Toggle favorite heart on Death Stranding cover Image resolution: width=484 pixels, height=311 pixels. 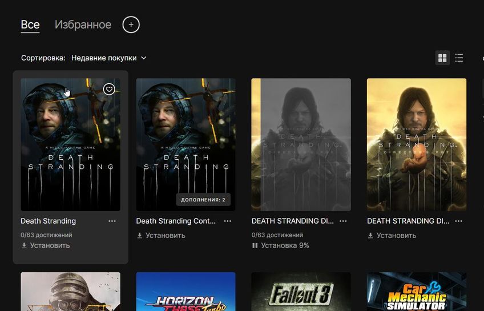click(109, 89)
